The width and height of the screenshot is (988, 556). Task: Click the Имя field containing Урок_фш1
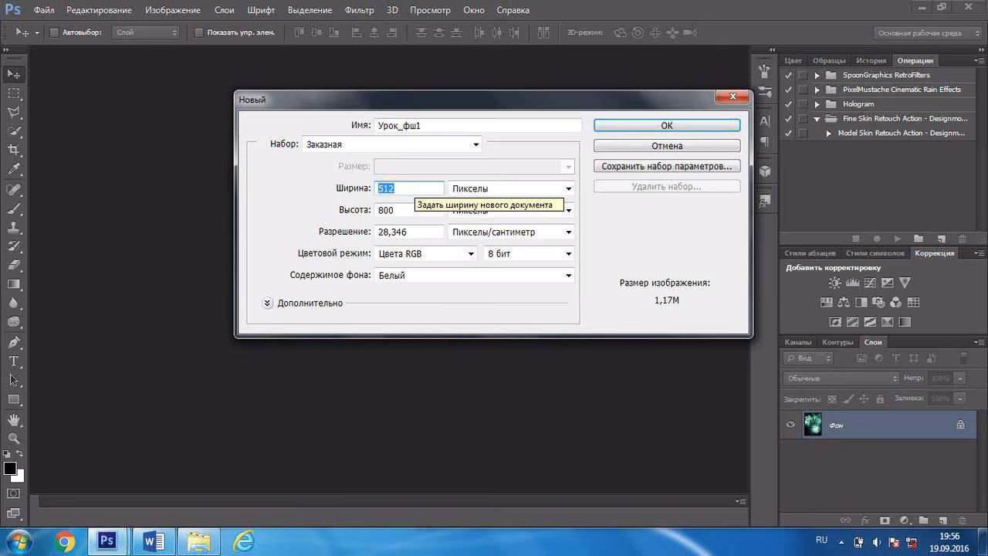tap(478, 125)
